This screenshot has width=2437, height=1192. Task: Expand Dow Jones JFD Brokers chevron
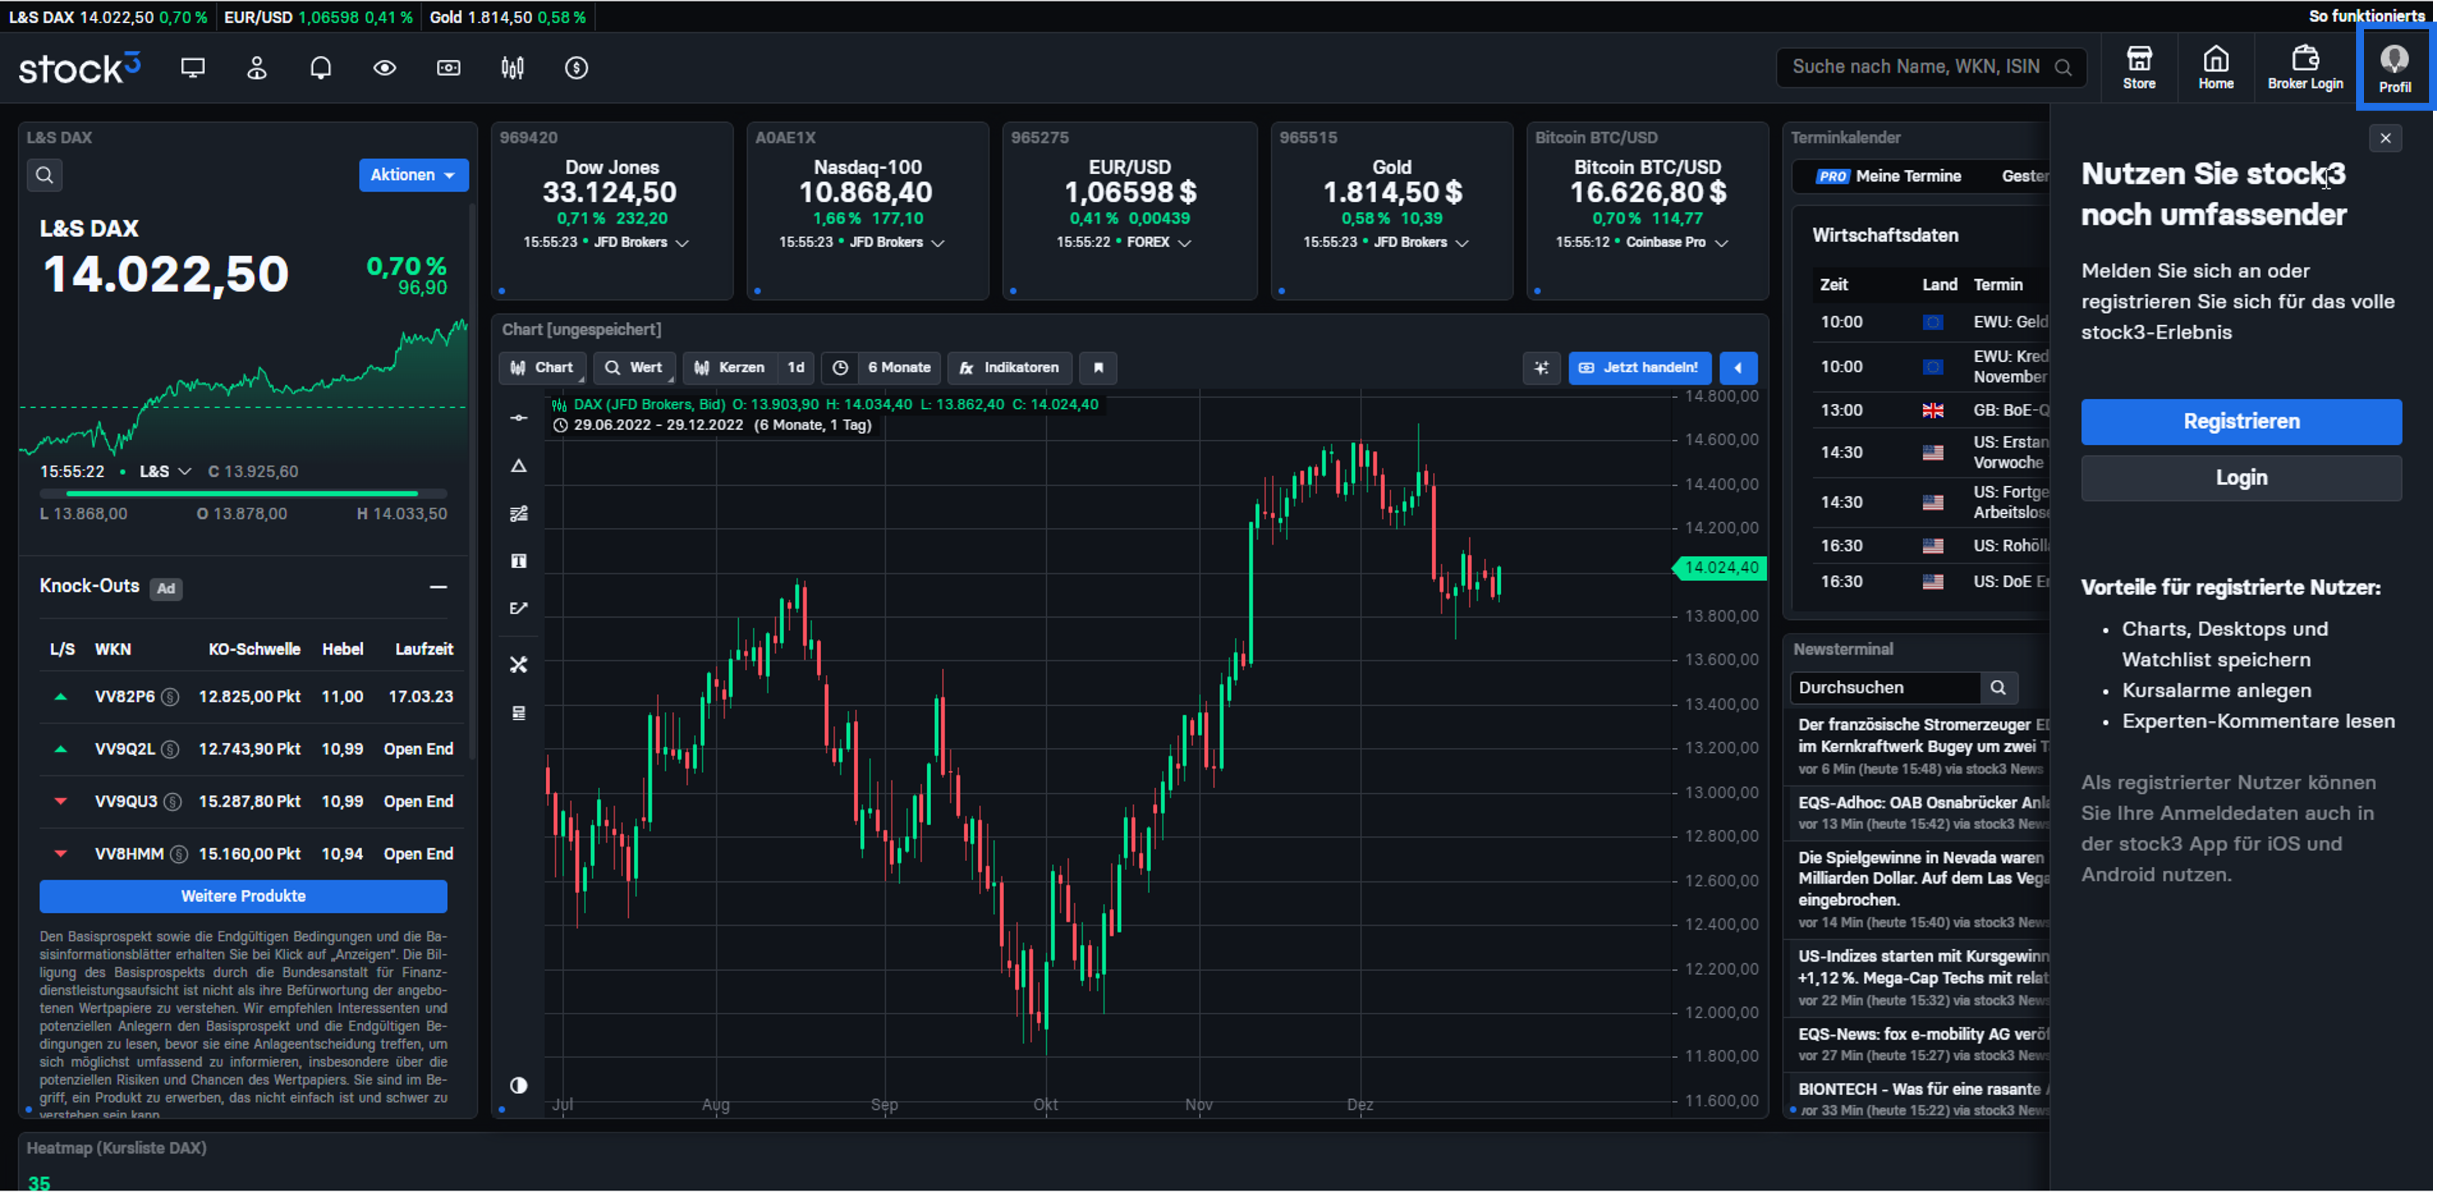[x=682, y=243]
